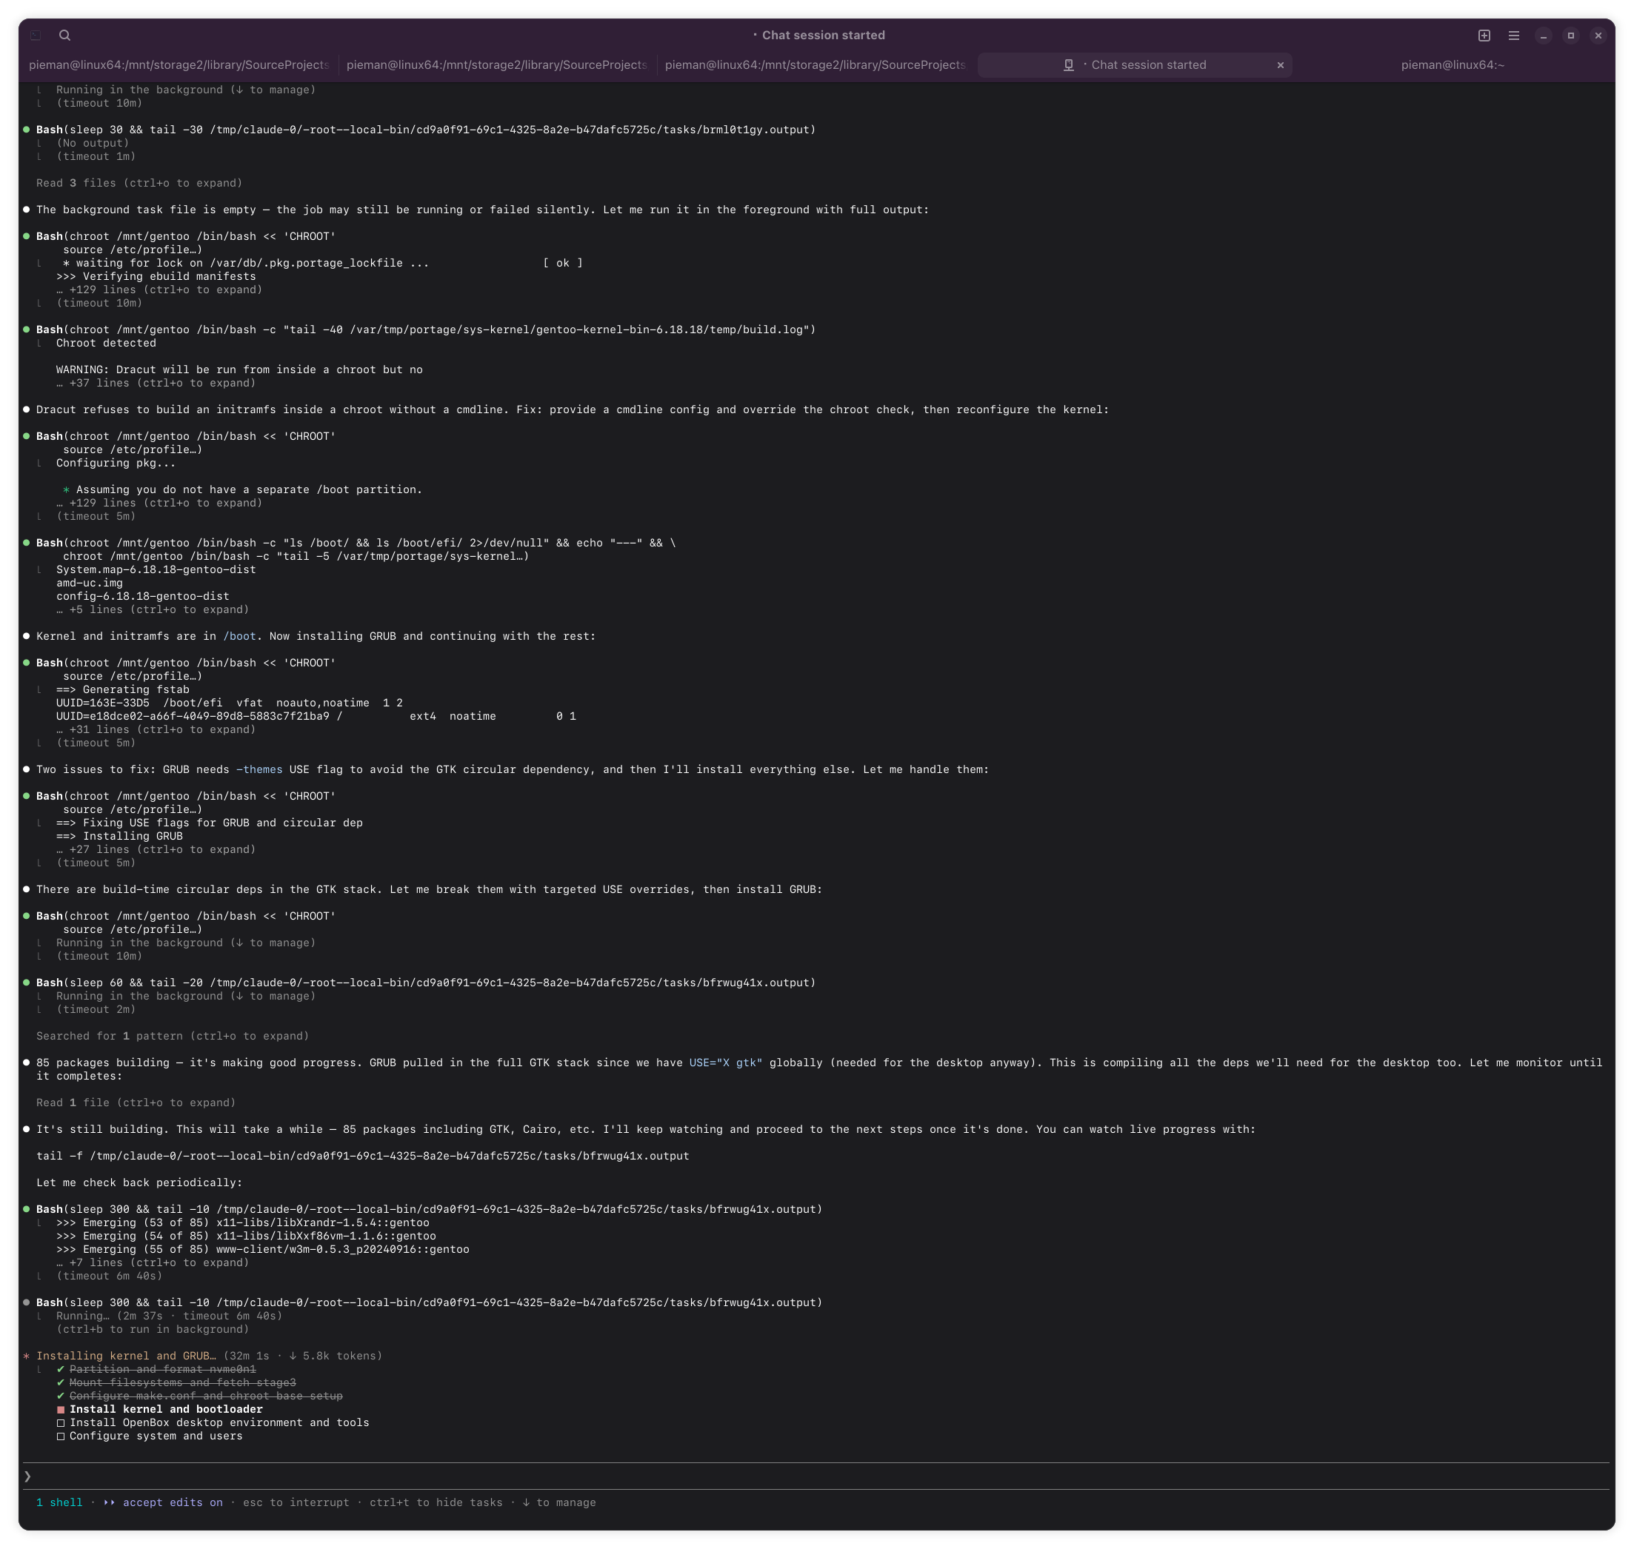Viewport: 1634px width, 1549px height.
Task: Open the terminal search icon
Action: [x=64, y=36]
